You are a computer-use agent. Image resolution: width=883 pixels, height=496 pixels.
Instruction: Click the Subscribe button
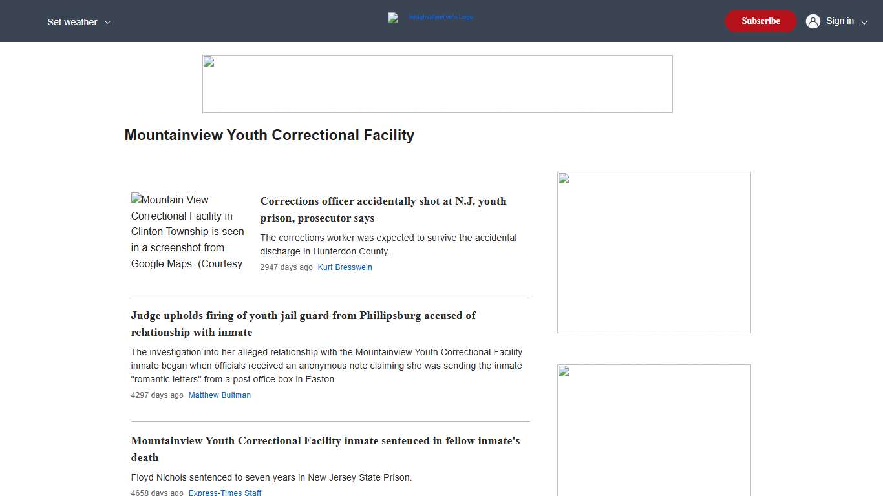pos(760,21)
